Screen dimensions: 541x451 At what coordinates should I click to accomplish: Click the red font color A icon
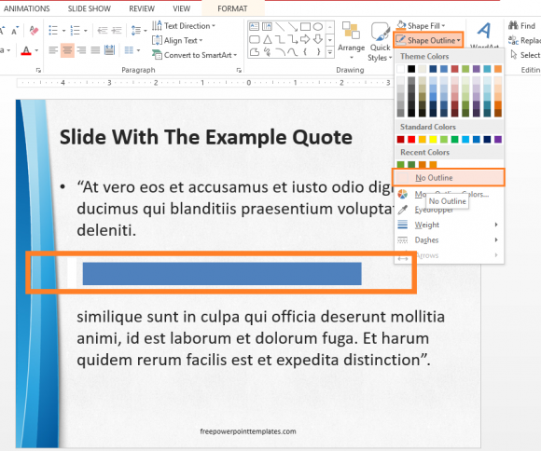coord(26,51)
